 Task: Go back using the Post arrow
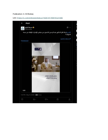(x=22, y=23)
